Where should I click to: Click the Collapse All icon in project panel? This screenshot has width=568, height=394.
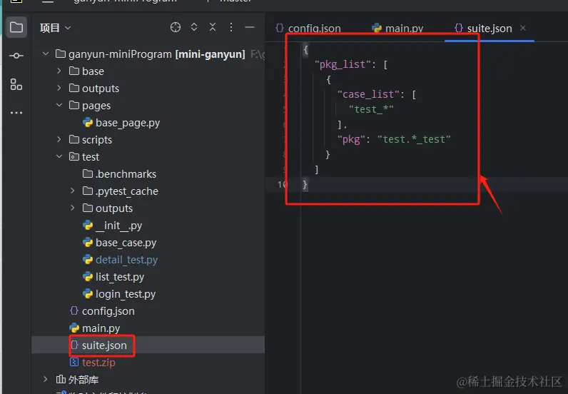pyautogui.click(x=213, y=27)
